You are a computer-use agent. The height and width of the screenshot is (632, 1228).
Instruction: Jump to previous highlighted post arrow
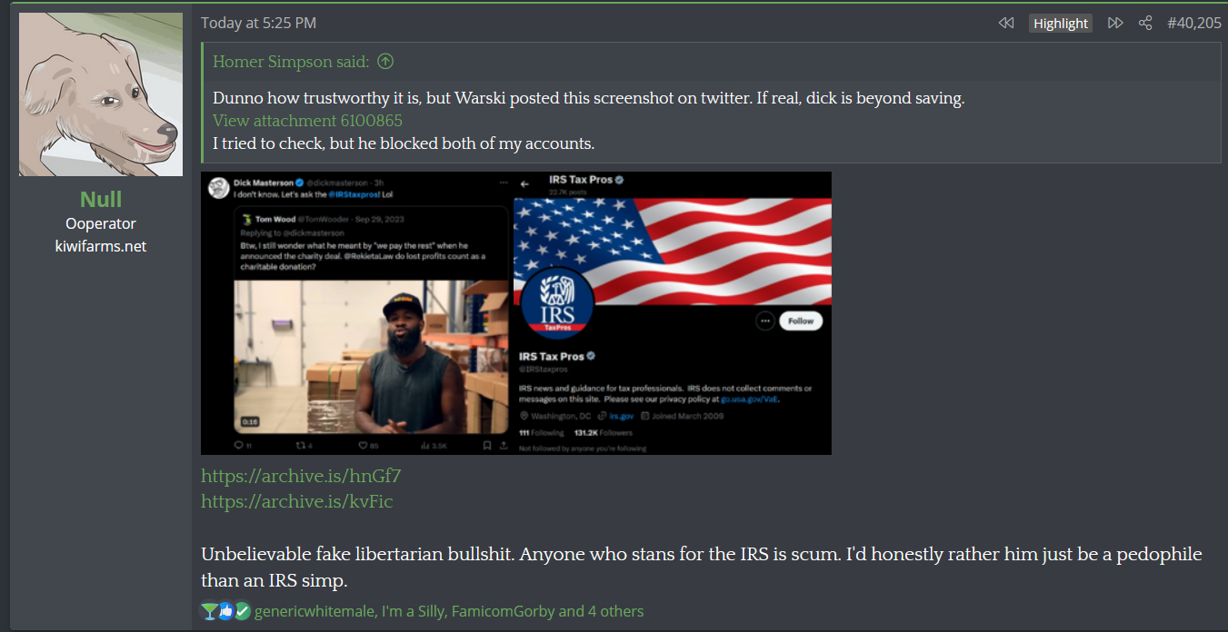pyautogui.click(x=1006, y=23)
